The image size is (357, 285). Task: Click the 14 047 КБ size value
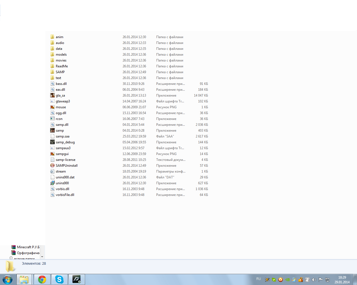point(201,95)
